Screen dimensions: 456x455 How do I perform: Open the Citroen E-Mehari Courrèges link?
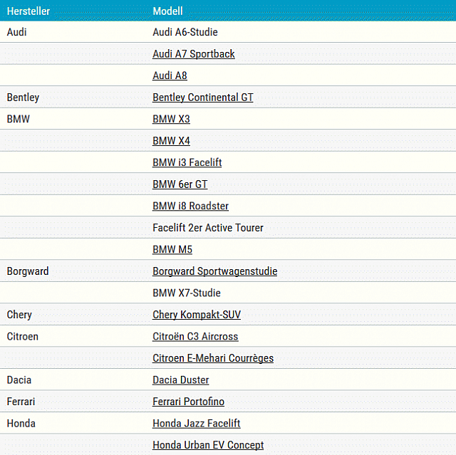coord(212,358)
